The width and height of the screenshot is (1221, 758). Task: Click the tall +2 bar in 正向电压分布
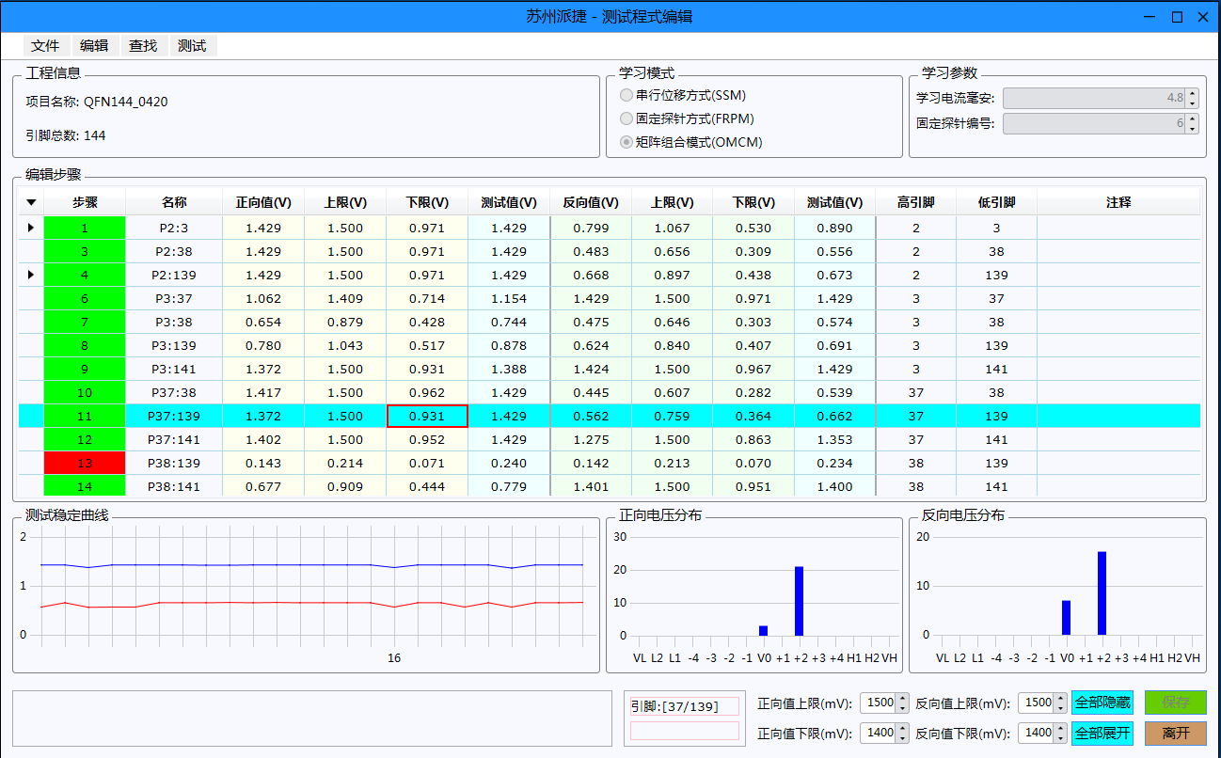[x=799, y=601]
